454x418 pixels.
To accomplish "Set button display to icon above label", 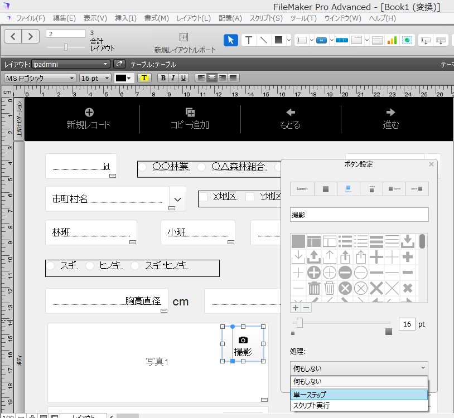I will point(349,189).
